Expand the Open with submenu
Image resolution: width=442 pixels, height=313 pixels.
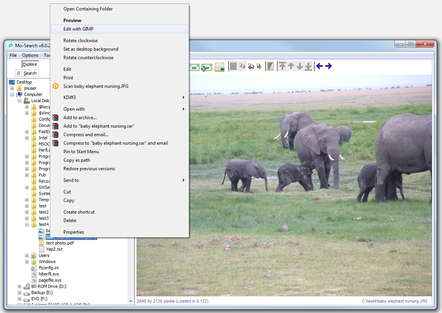click(x=116, y=109)
